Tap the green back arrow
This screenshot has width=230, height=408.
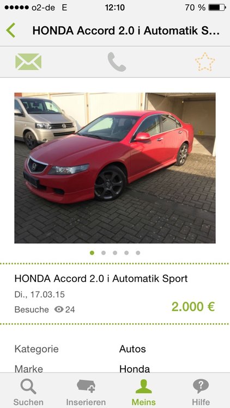coord(11,30)
